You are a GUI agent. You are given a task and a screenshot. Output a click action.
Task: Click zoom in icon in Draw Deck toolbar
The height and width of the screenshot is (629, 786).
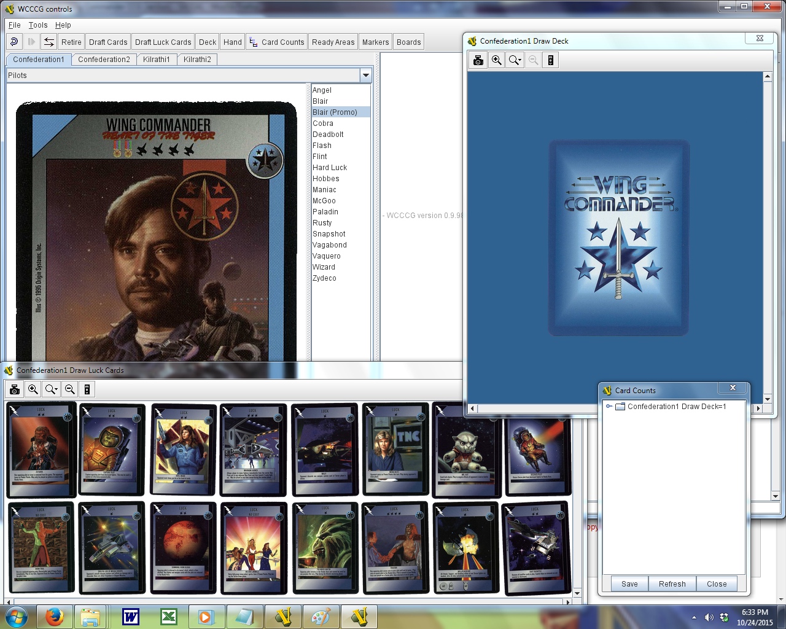tap(497, 60)
